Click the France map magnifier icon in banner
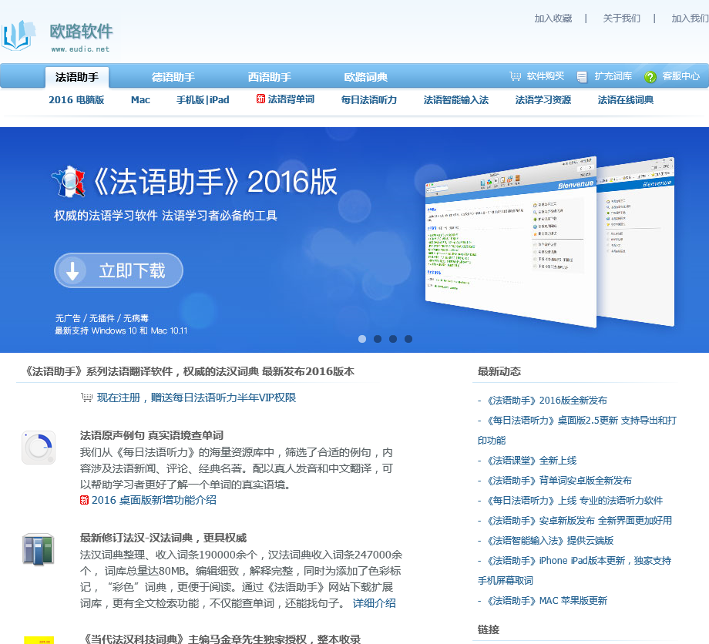Viewport: 709px width, 644px height. point(69,181)
